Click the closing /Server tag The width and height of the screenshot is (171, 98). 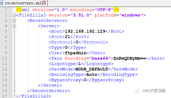(x=50, y=85)
